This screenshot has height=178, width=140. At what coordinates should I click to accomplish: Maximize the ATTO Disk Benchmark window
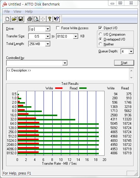point(120,3)
